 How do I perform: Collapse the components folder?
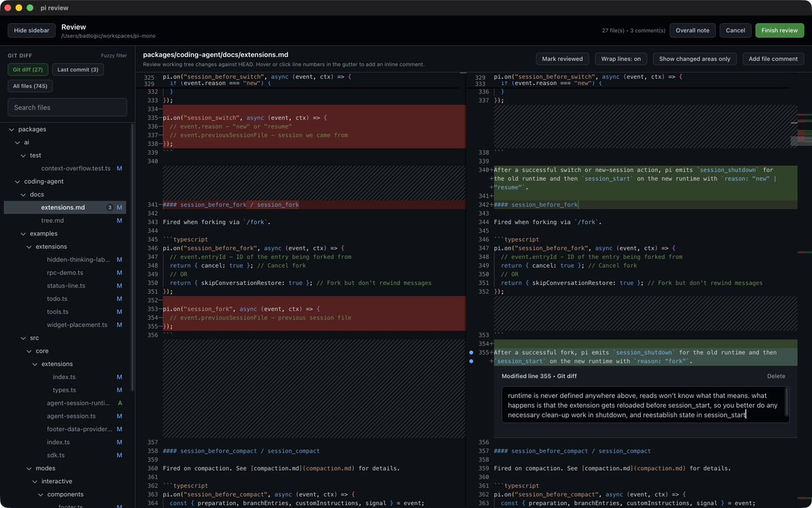[40, 494]
